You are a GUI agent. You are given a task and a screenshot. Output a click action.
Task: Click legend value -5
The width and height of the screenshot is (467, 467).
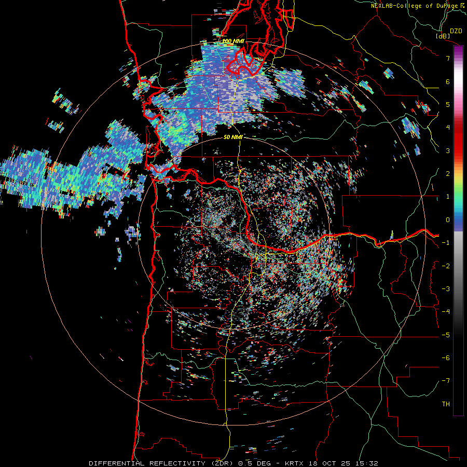tap(446, 335)
